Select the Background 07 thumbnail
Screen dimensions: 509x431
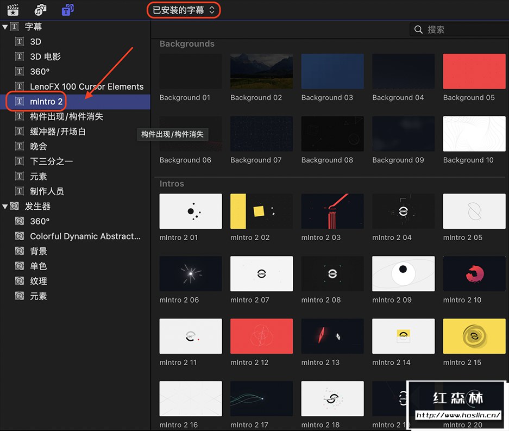coord(261,134)
